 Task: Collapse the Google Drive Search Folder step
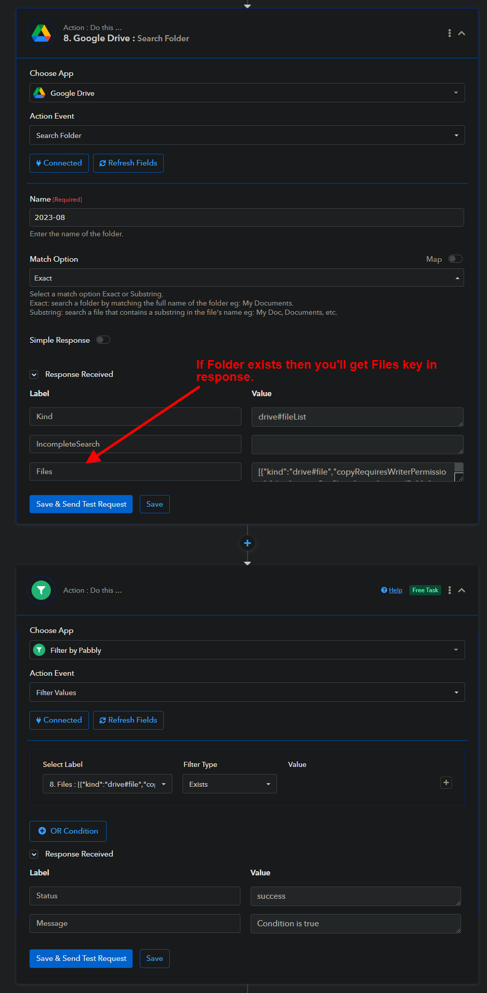pyautogui.click(x=462, y=33)
